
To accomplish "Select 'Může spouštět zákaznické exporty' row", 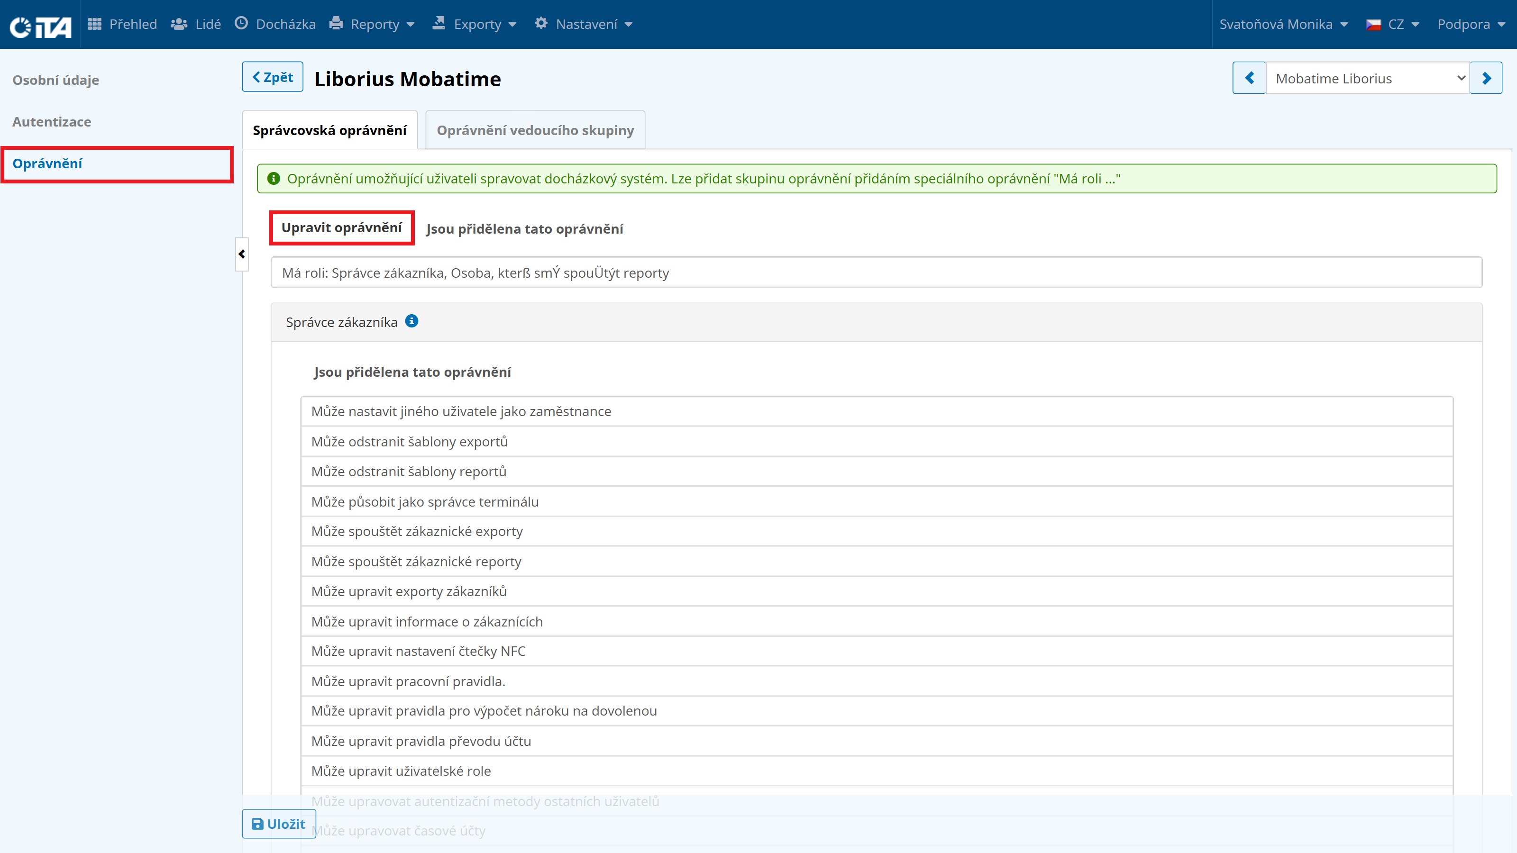I will (877, 532).
